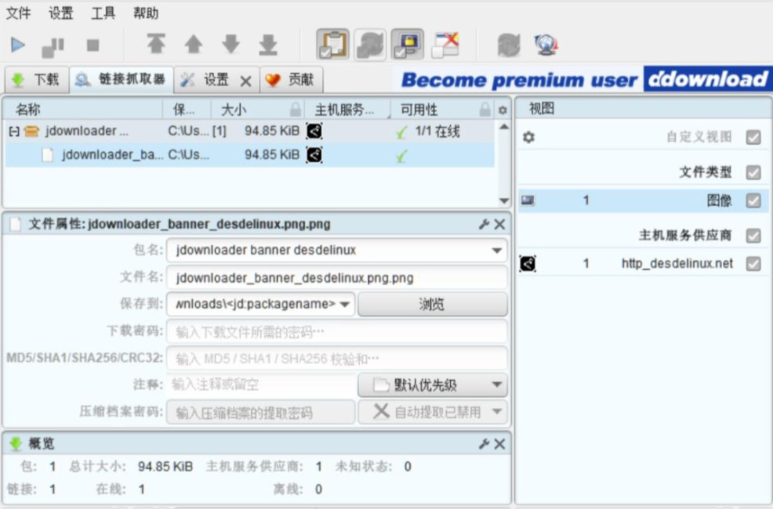Toggle the http_desdelinux.net checkbox
Viewport: 773px width, 509px height.
point(753,264)
